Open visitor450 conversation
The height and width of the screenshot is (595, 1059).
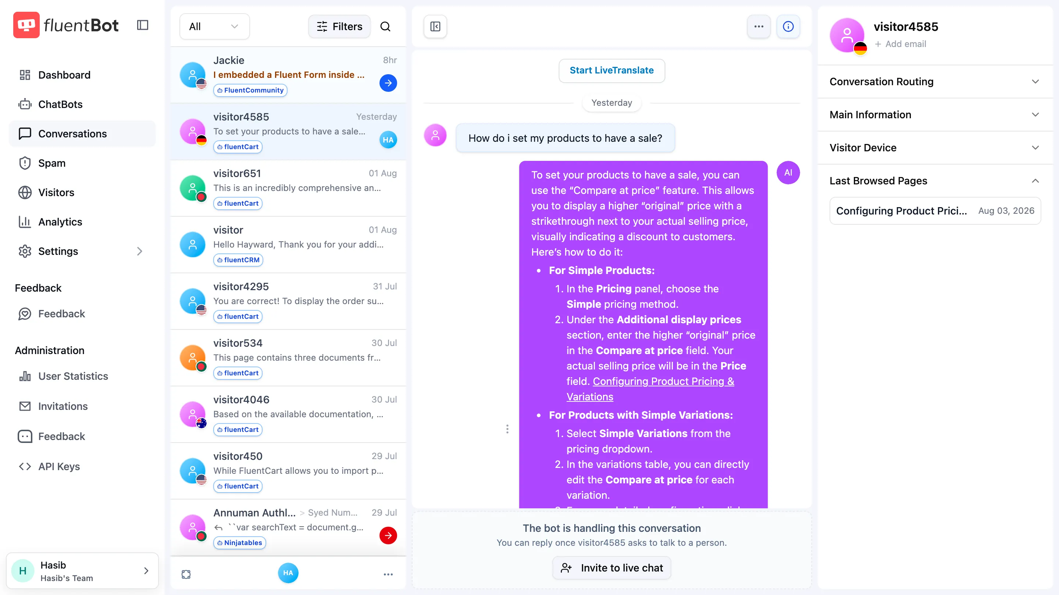point(288,471)
